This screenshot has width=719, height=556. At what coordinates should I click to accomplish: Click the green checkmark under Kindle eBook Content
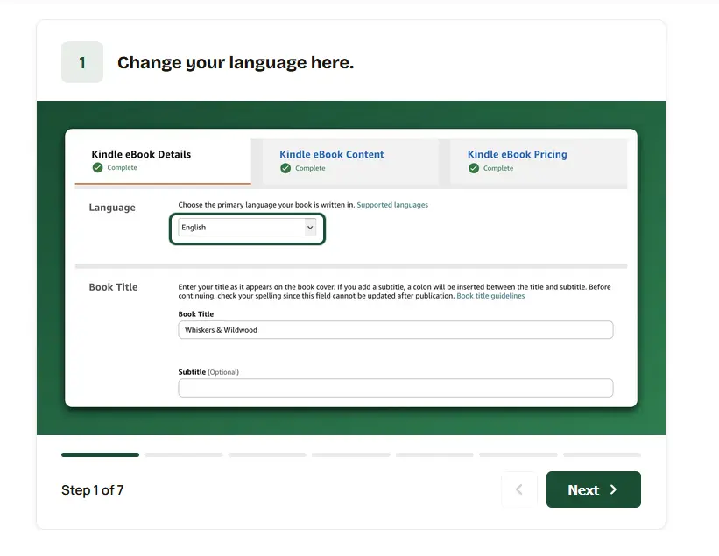pyautogui.click(x=285, y=168)
